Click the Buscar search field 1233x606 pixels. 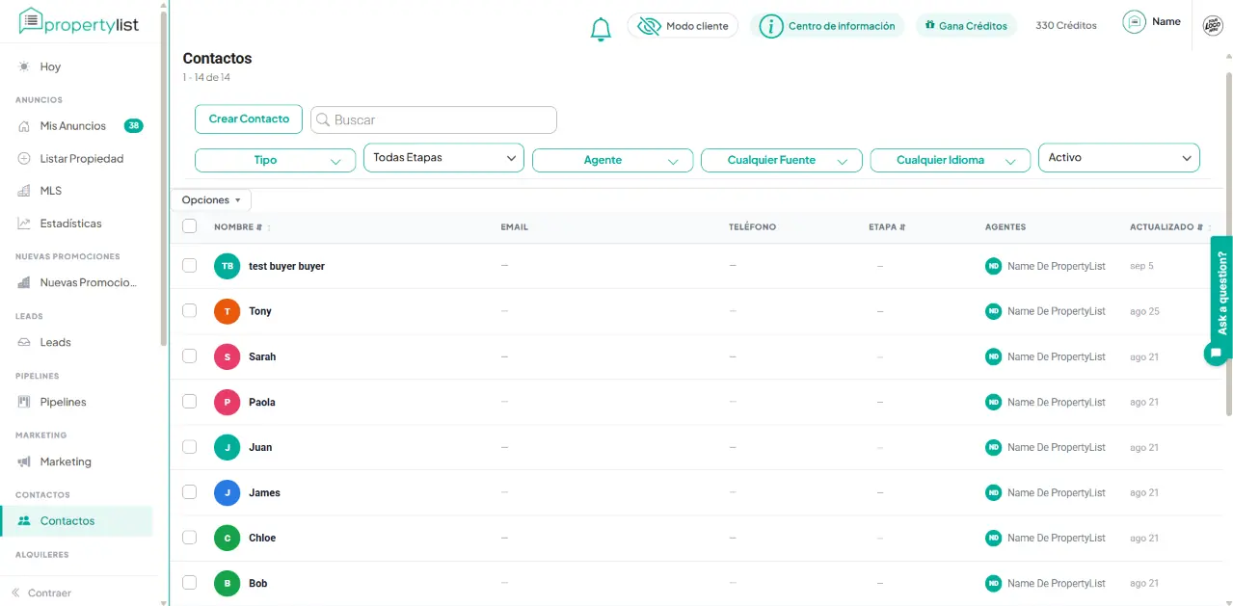pyautogui.click(x=434, y=119)
